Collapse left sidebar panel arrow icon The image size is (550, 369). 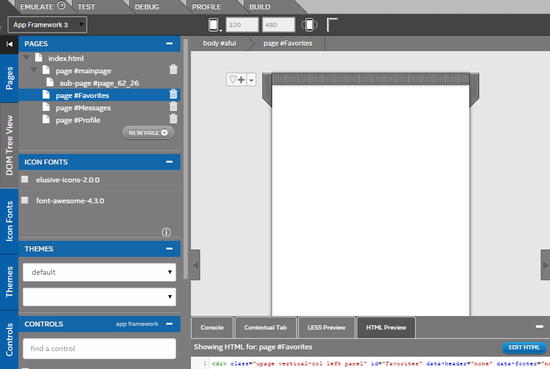pos(9,44)
